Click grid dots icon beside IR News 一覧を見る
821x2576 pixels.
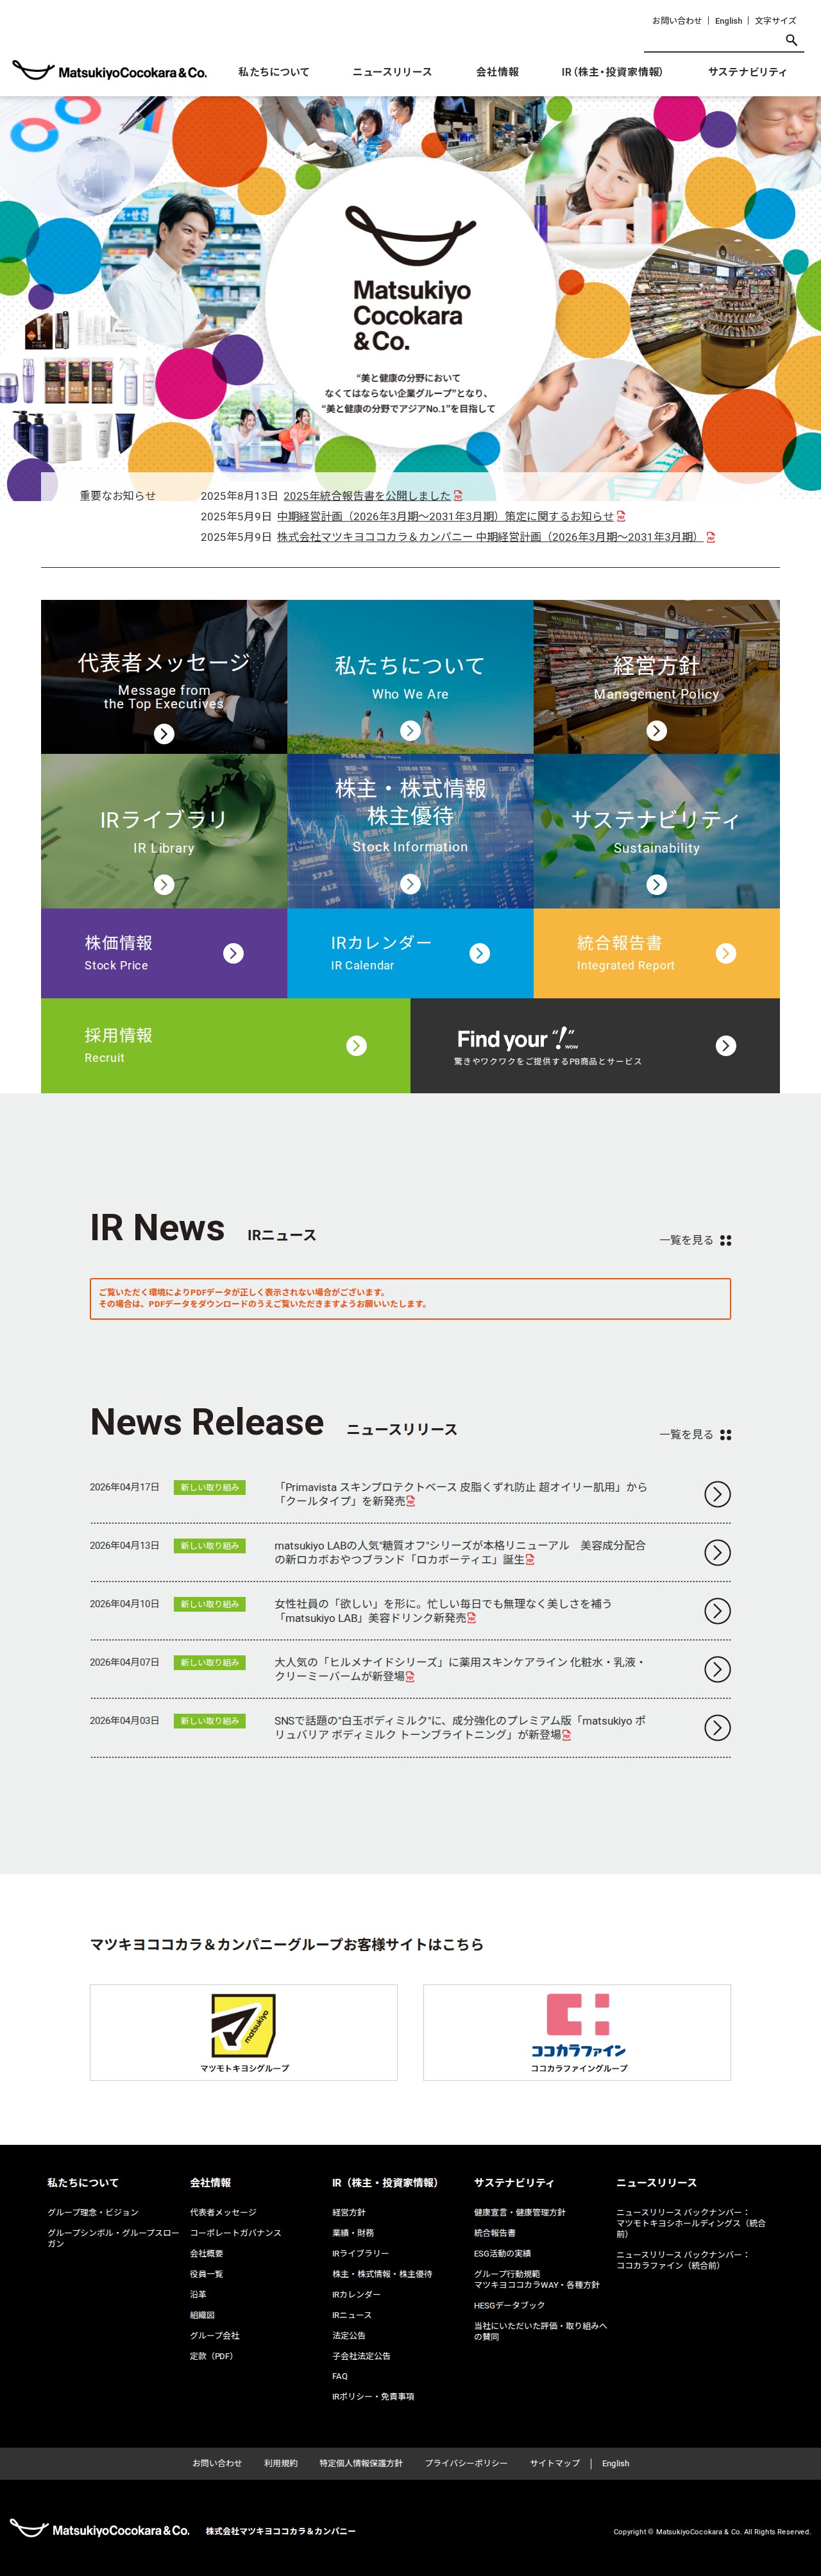726,1241
